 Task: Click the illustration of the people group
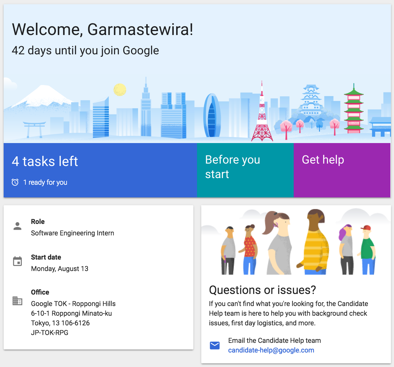(x=296, y=240)
